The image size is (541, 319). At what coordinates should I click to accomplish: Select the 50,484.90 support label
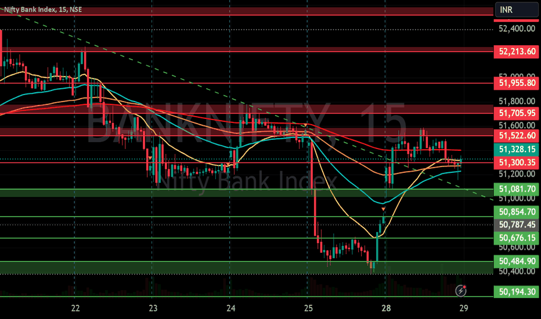click(x=516, y=262)
